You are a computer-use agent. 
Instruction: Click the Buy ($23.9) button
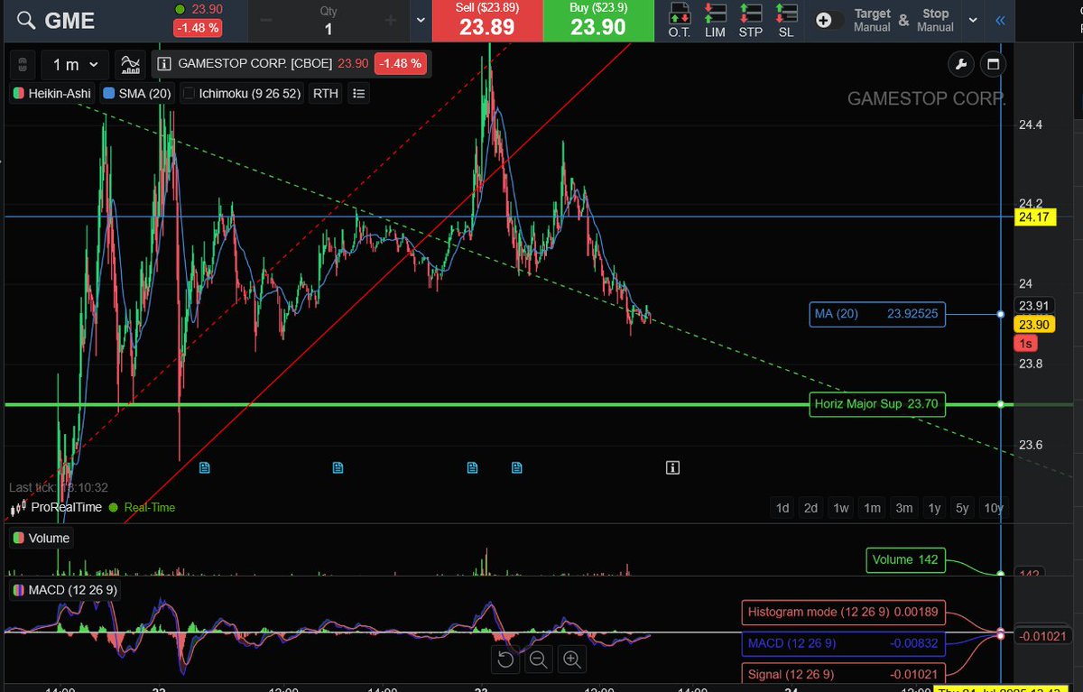coord(598,20)
